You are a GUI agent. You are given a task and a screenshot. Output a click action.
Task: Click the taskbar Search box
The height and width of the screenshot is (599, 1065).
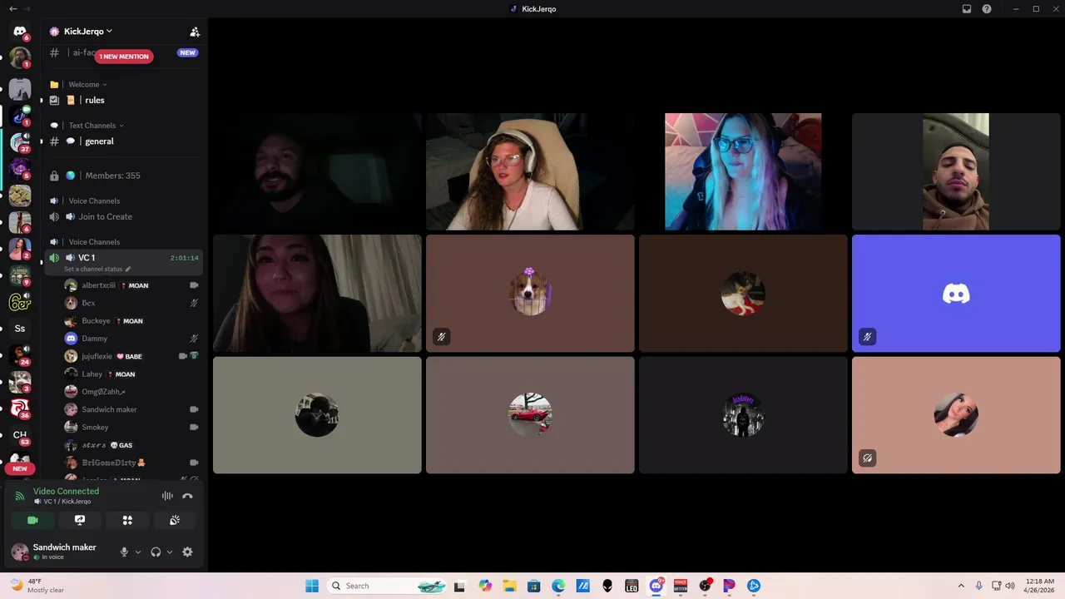click(387, 586)
